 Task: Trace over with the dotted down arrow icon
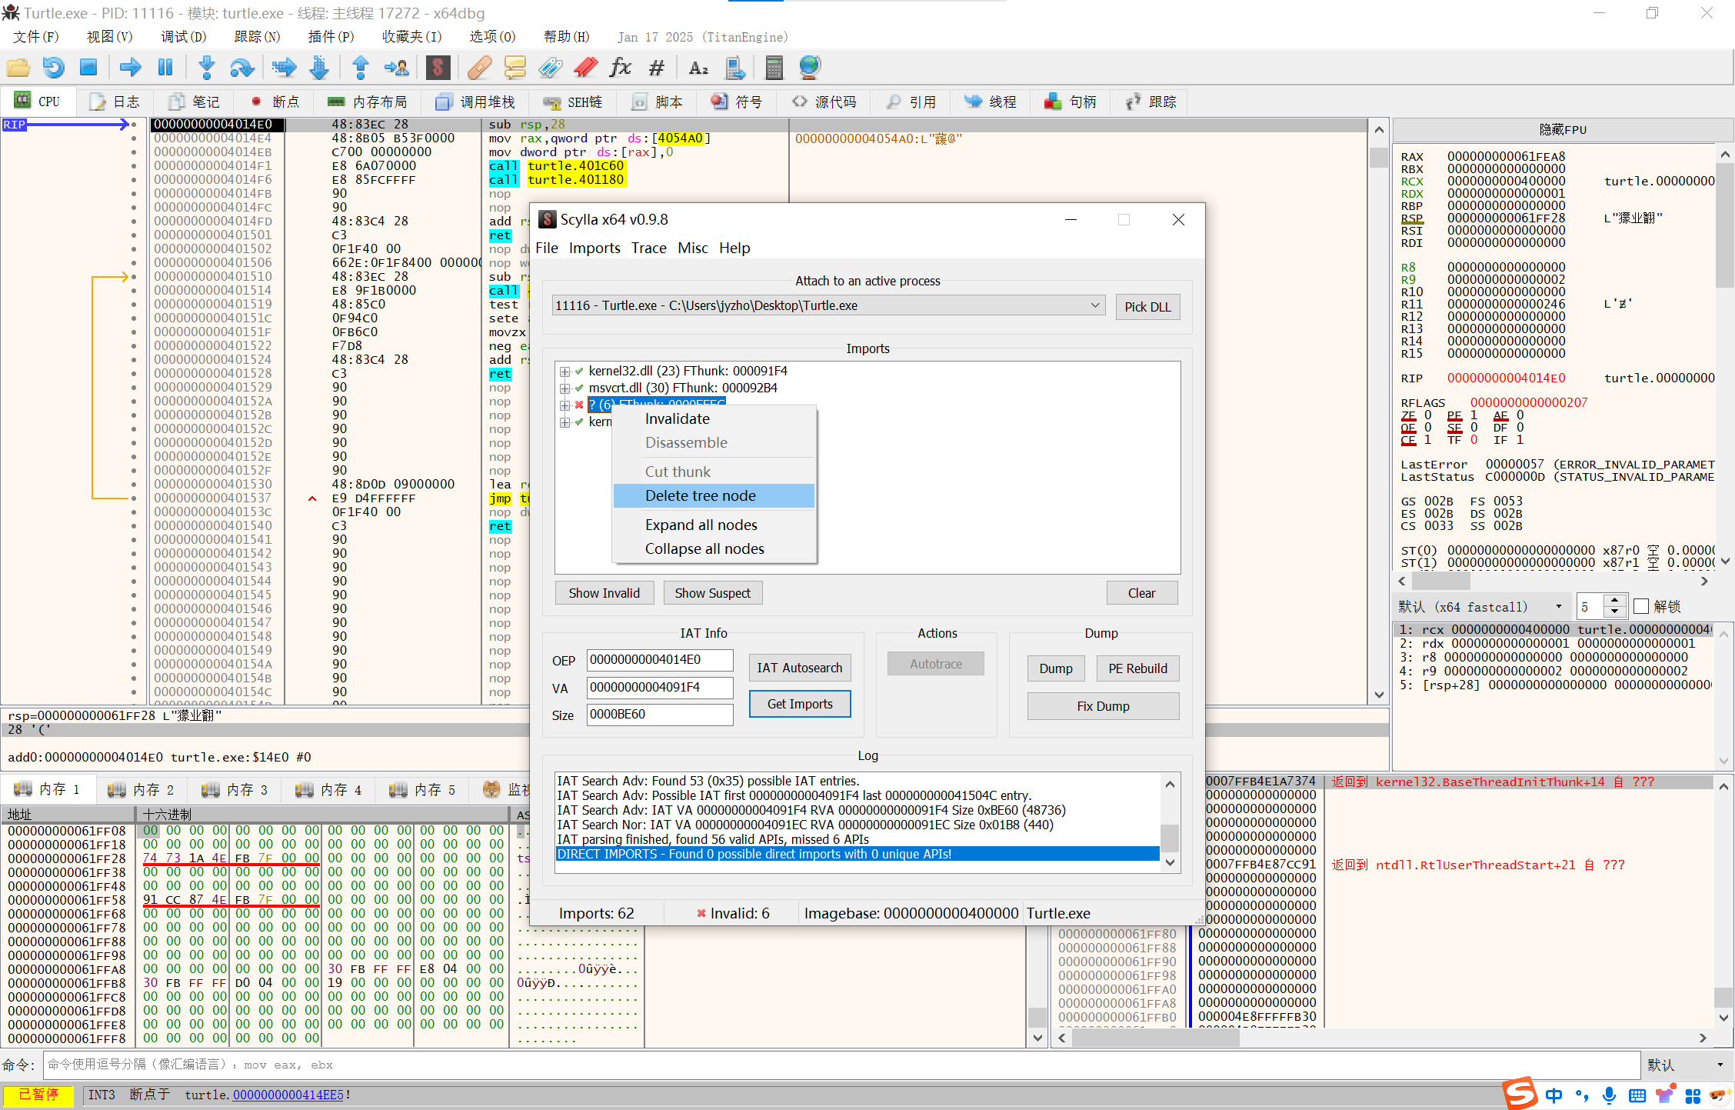tap(319, 68)
